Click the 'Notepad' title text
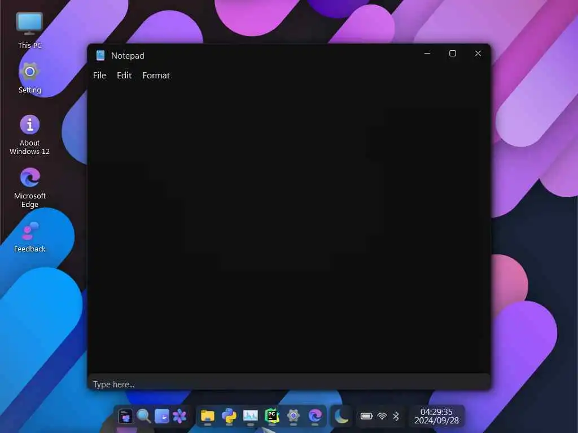The image size is (578, 433). pos(128,56)
